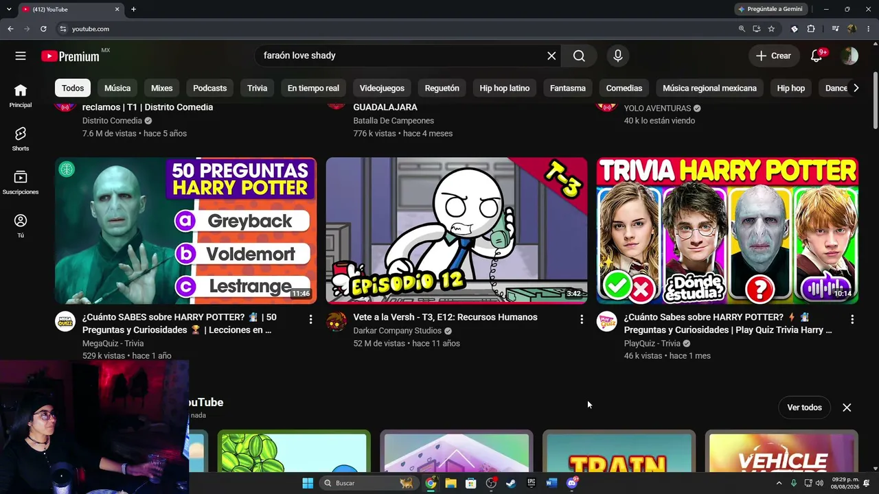Click Ver todos button
This screenshot has width=879, height=494.
804,408
